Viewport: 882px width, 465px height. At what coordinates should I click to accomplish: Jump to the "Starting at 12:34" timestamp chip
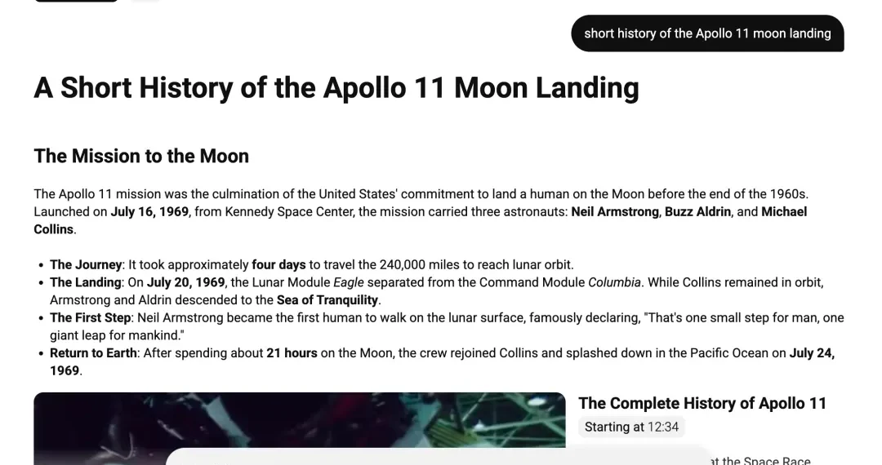coord(631,427)
